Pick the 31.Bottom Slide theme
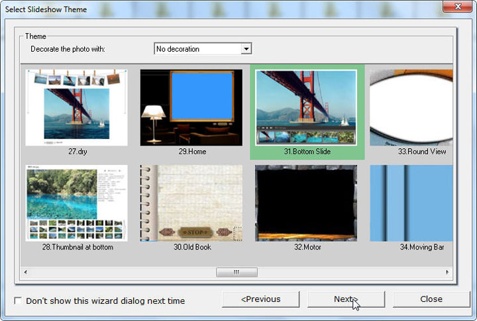Image resolution: width=477 pixels, height=321 pixels. (x=307, y=107)
